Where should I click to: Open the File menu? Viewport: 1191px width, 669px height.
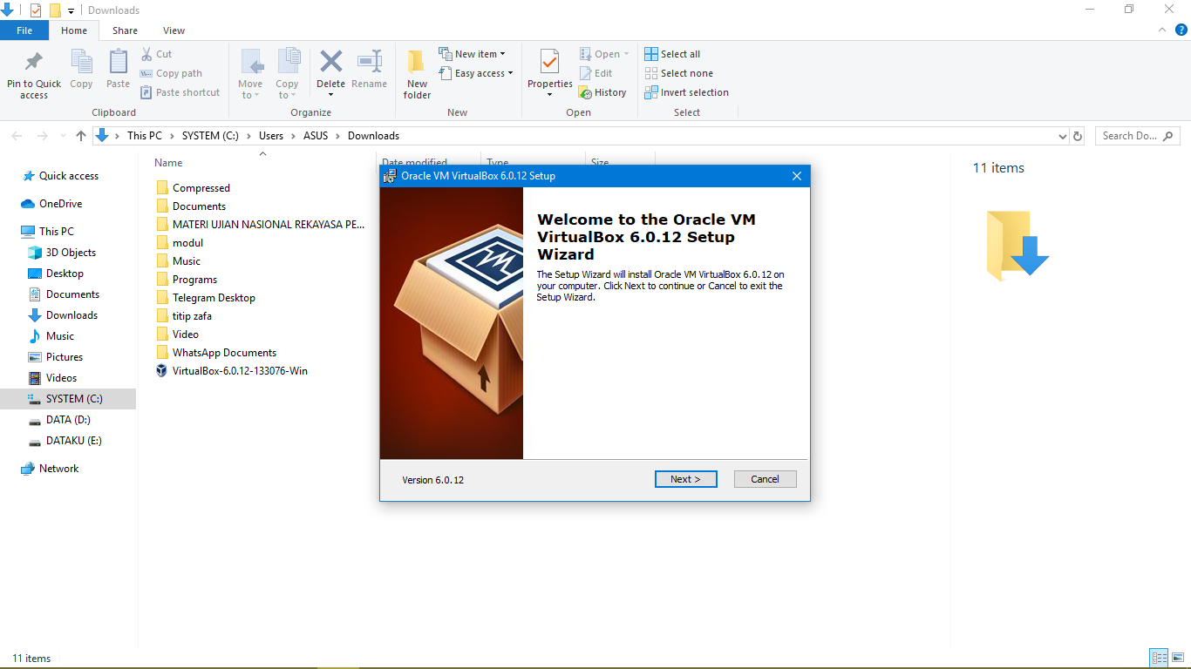pyautogui.click(x=24, y=30)
